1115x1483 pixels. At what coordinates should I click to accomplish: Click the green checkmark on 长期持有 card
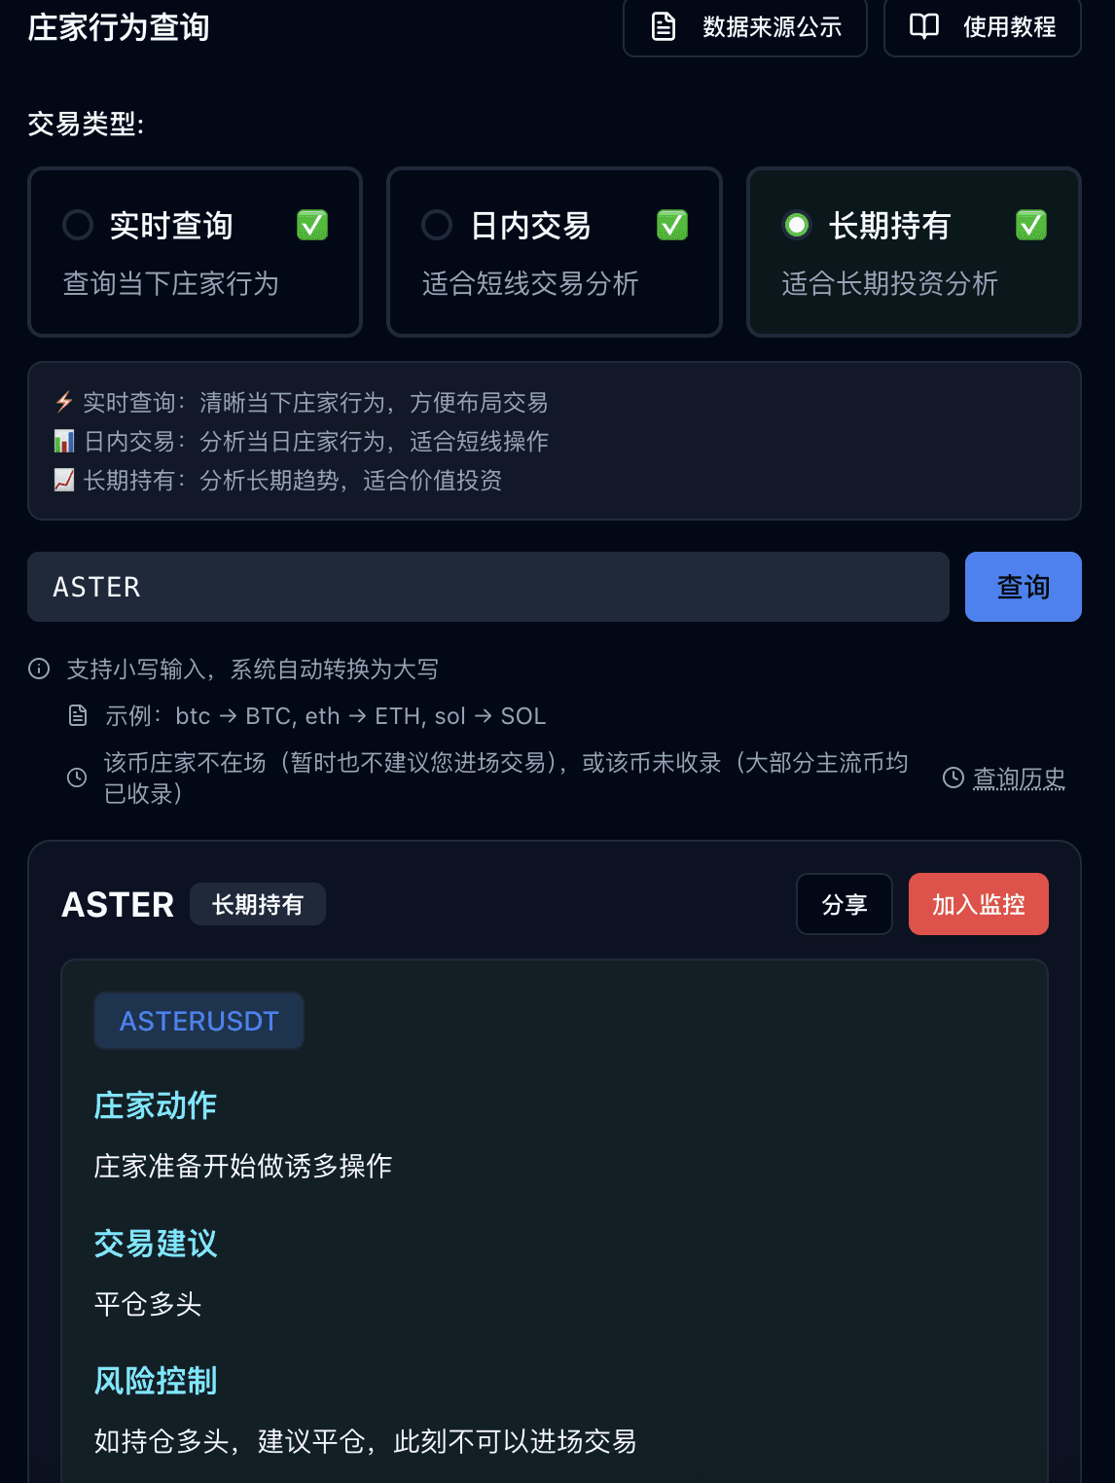coord(1031,225)
